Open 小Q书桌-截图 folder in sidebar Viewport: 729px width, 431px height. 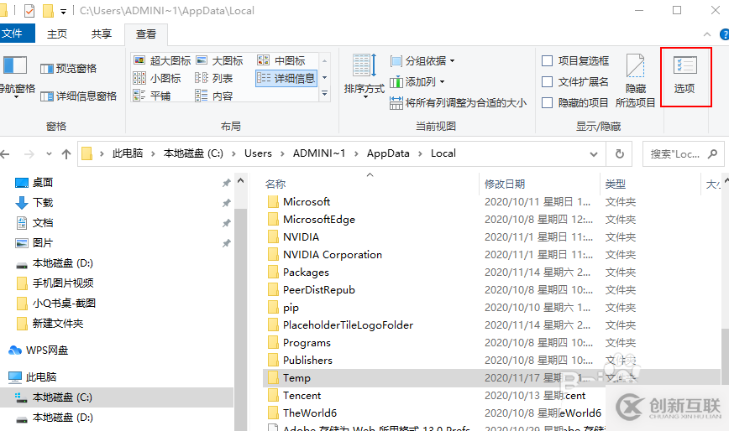(55, 304)
